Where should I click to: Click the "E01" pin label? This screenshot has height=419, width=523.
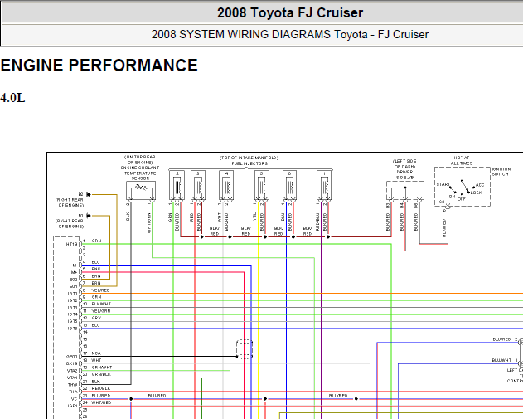click(x=74, y=286)
